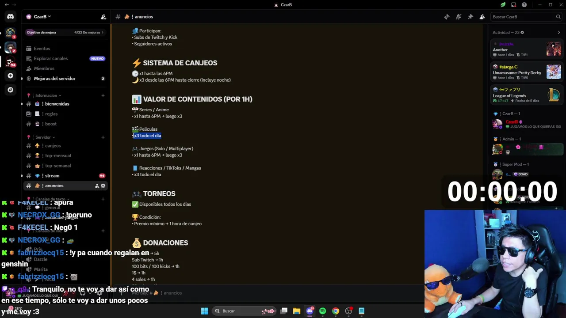Open Spotify from the taskbar

tap(322, 311)
